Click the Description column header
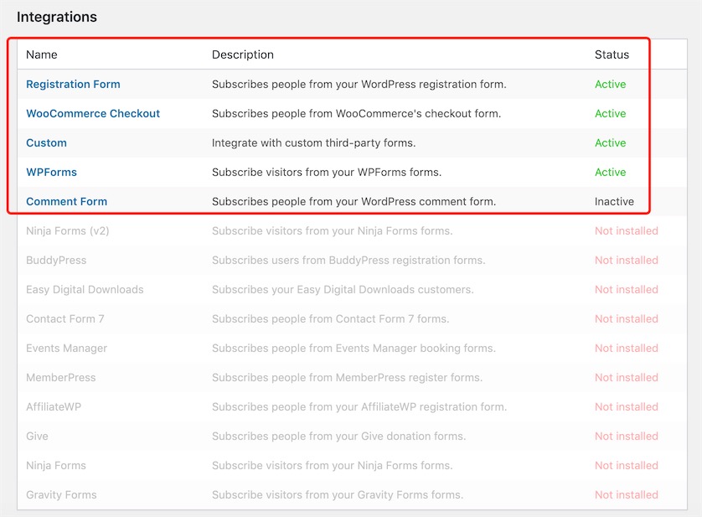This screenshot has height=517, width=702. pos(243,54)
